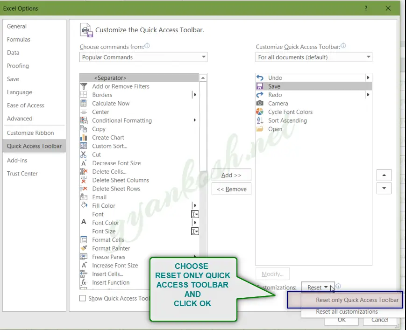This screenshot has width=406, height=330.
Task: Expand the Font Color submenu arrow
Action: 195,223
